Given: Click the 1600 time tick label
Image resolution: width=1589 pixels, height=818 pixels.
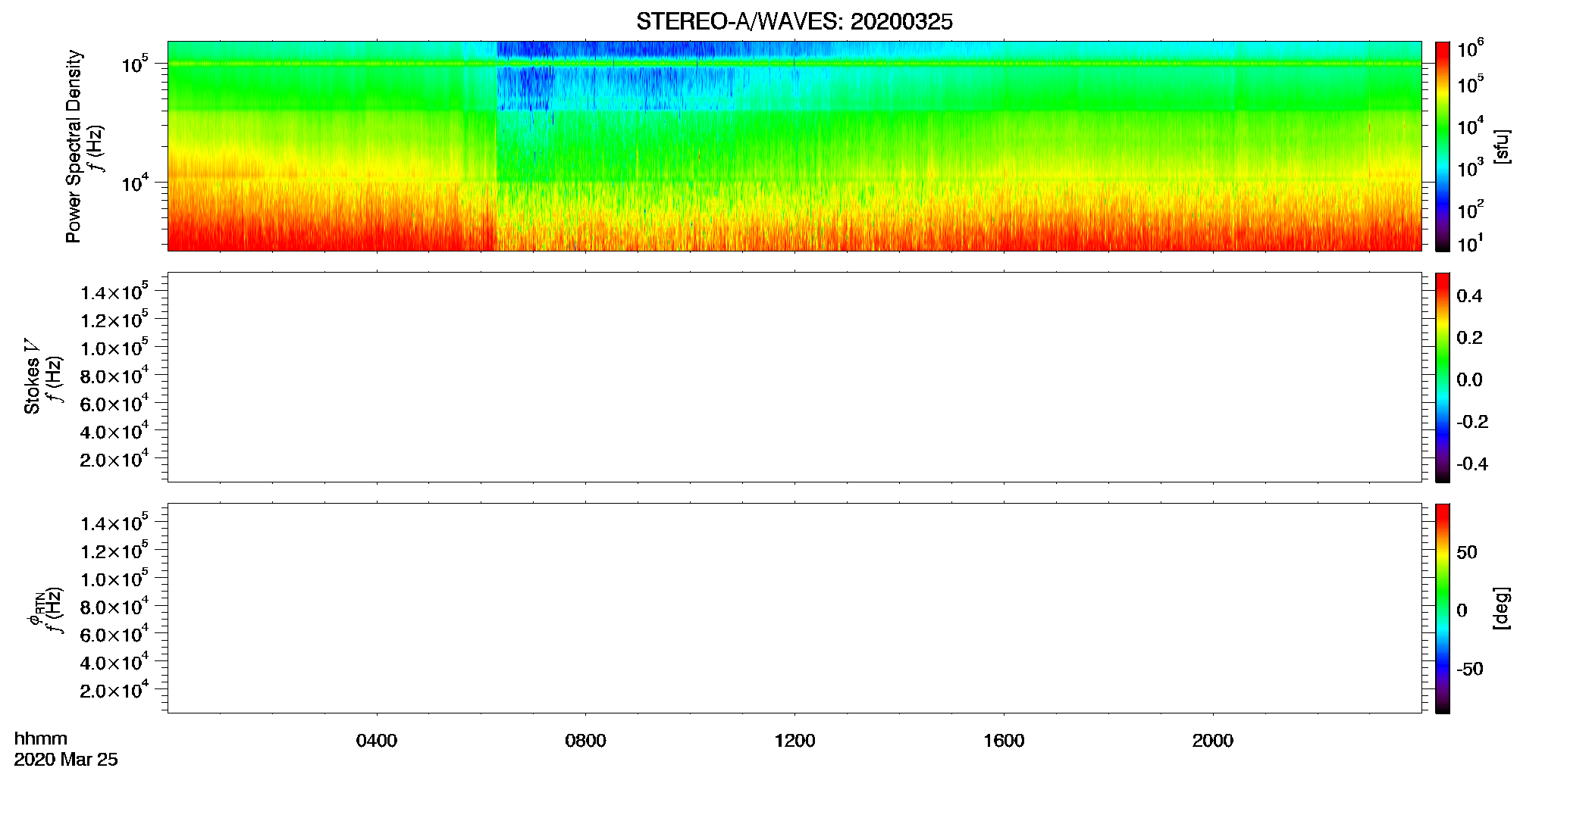Looking at the screenshot, I should point(1004,741).
